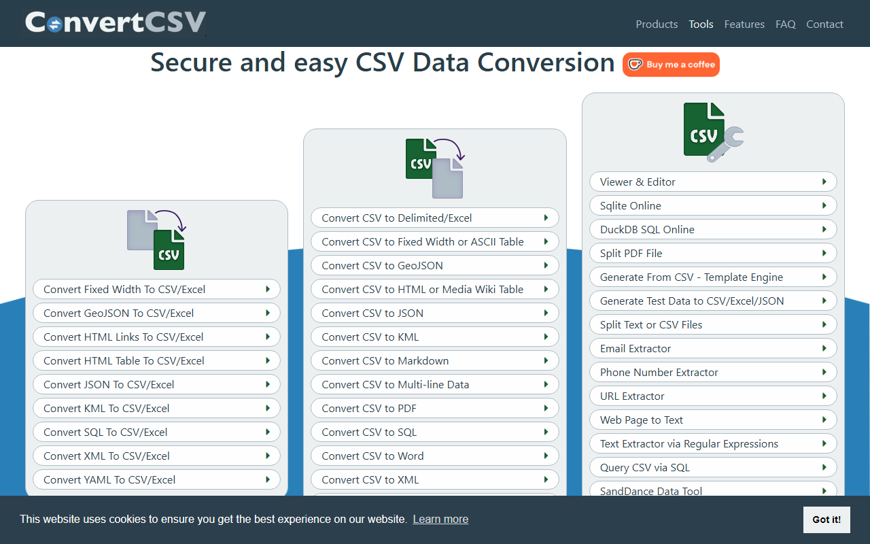The height and width of the screenshot is (544, 870).
Task: Click arrow on Generate From CSV - Template Engine
Action: pyautogui.click(x=824, y=277)
